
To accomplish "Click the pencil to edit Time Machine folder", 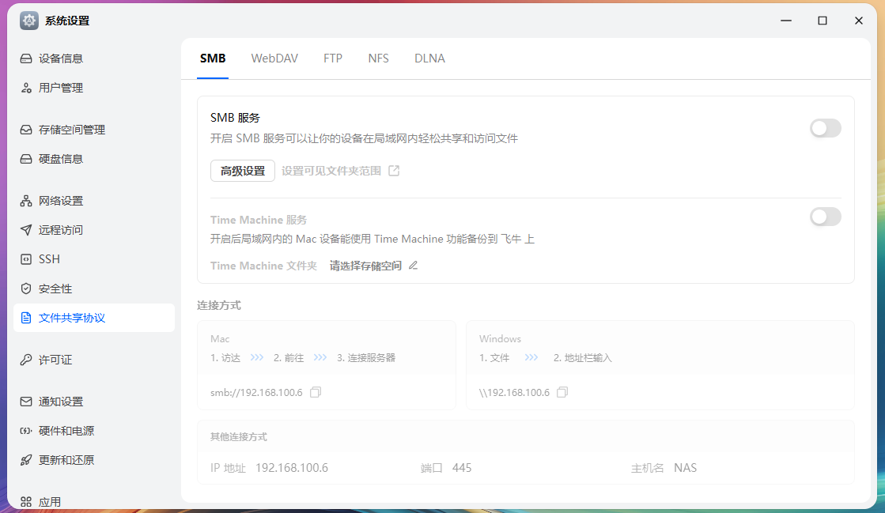I will click(412, 266).
